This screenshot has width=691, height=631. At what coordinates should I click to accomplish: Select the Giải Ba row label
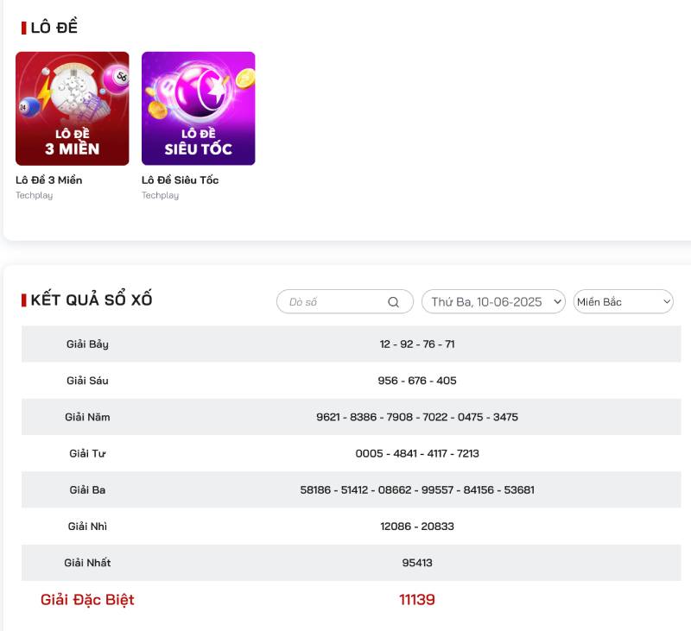(87, 490)
